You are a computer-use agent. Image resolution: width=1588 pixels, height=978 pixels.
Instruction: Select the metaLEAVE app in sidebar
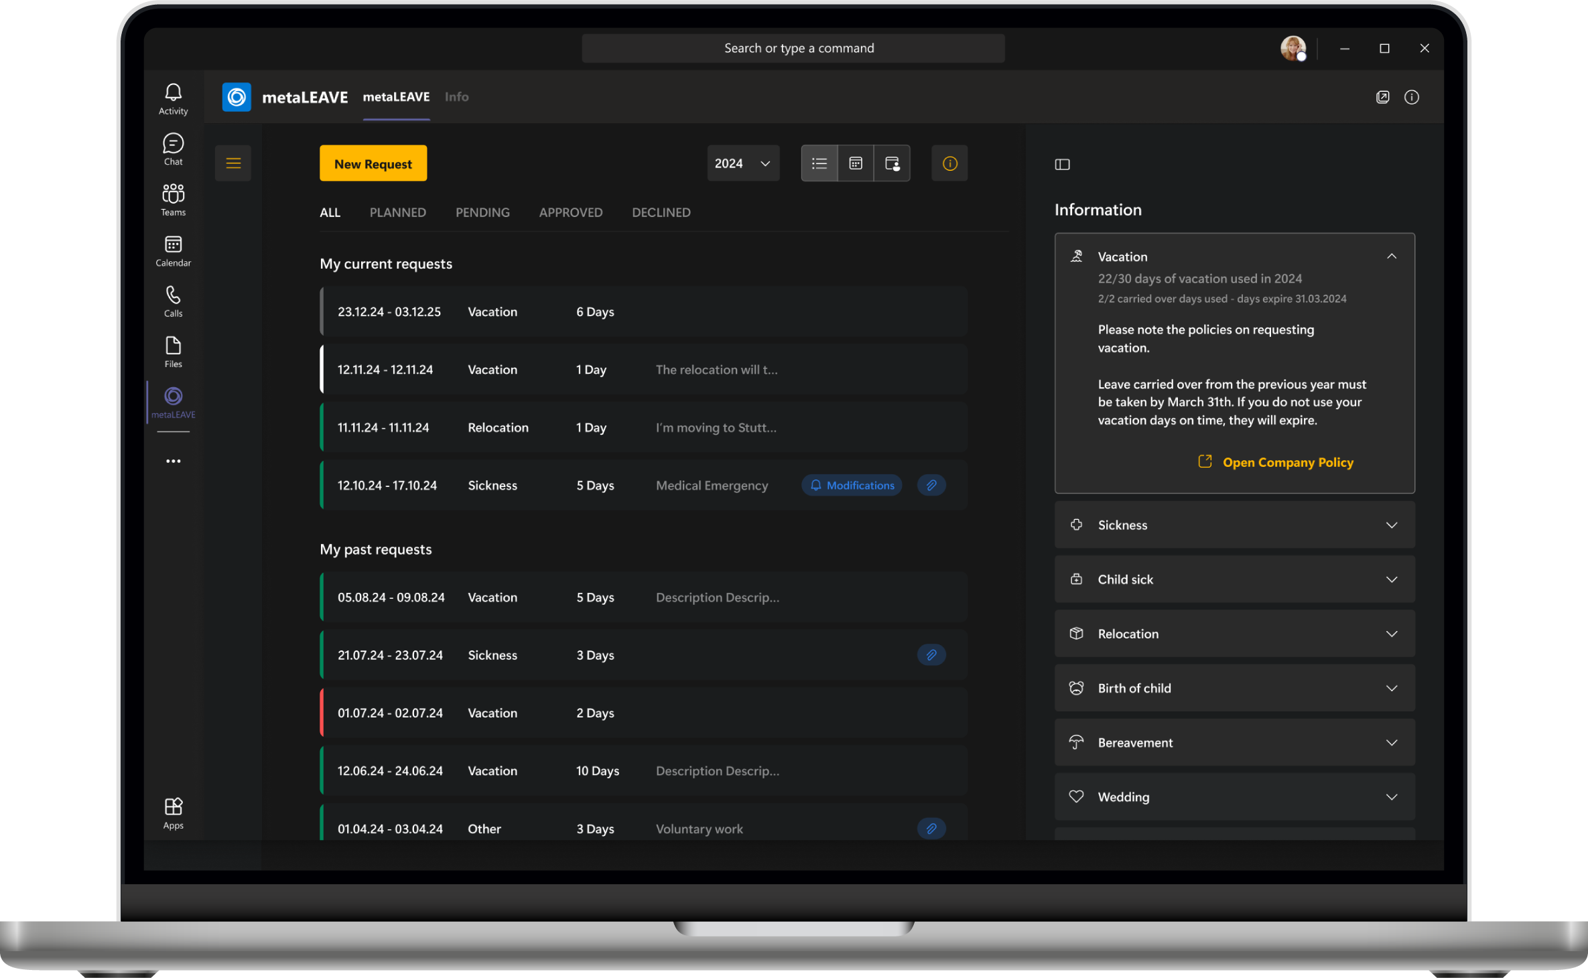click(173, 403)
